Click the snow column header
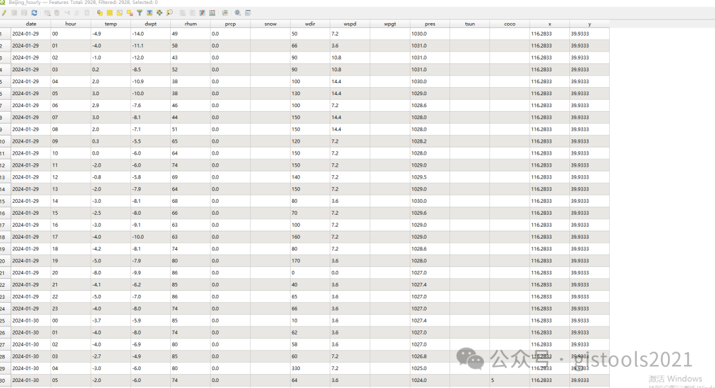The height and width of the screenshot is (388, 715). click(270, 24)
